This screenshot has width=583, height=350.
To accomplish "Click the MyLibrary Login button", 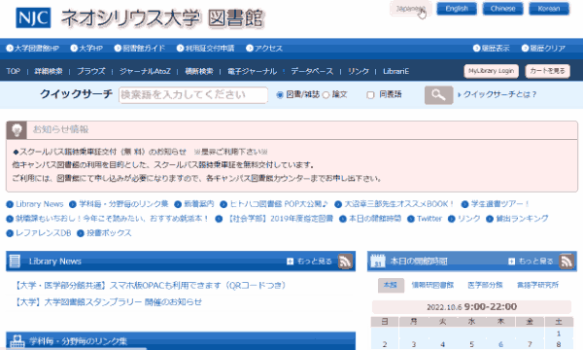I will [x=491, y=71].
